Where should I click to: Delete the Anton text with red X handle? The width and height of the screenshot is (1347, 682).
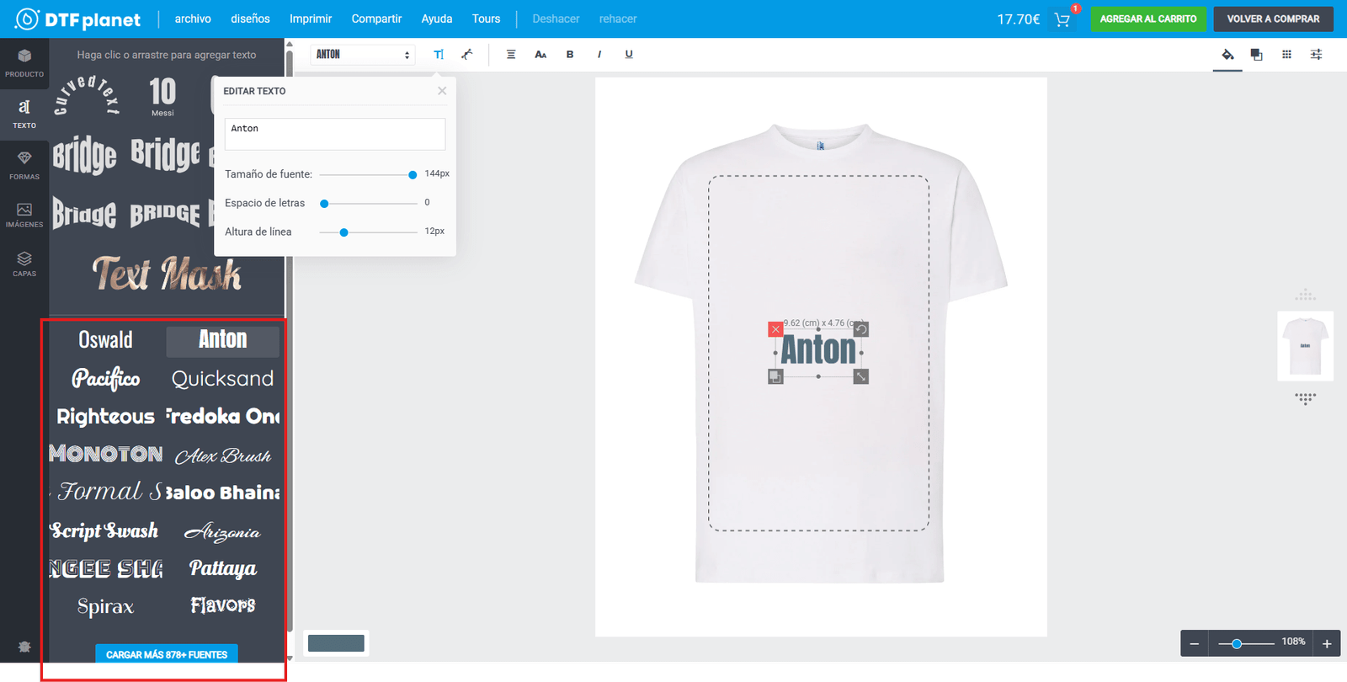pos(775,329)
